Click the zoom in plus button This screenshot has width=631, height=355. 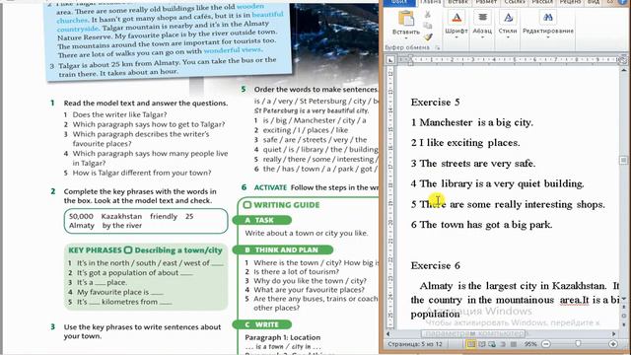[x=613, y=344]
